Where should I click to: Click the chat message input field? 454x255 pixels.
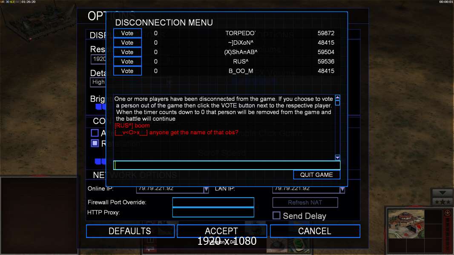point(227,165)
